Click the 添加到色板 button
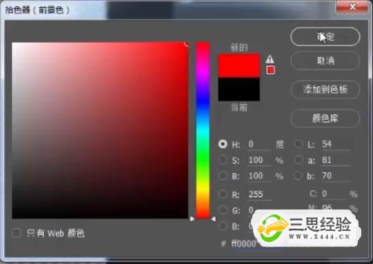The width and height of the screenshot is (373, 264). pos(325,90)
